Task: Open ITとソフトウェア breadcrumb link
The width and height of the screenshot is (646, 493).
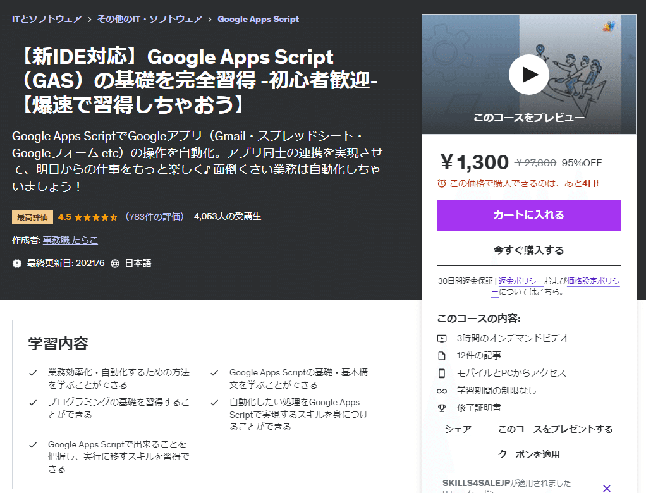Action: point(47,19)
